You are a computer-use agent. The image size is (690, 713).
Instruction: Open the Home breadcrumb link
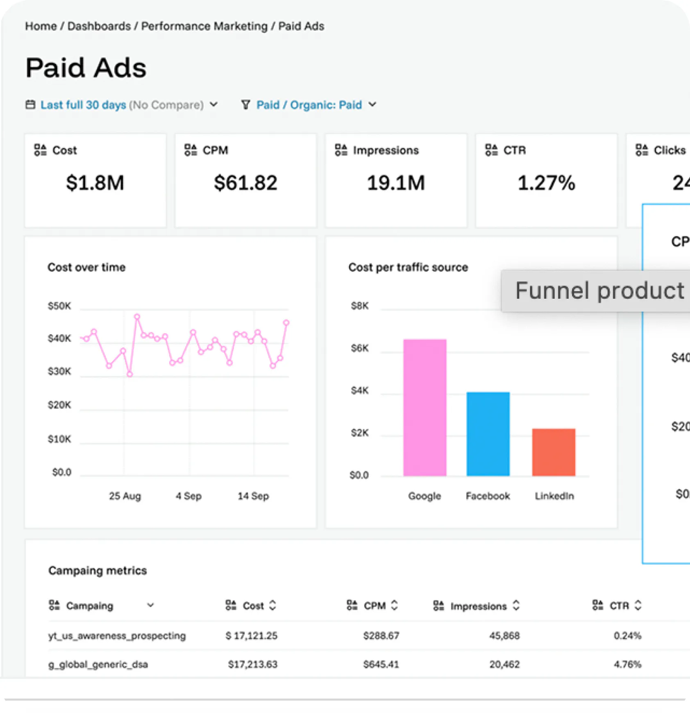point(41,26)
